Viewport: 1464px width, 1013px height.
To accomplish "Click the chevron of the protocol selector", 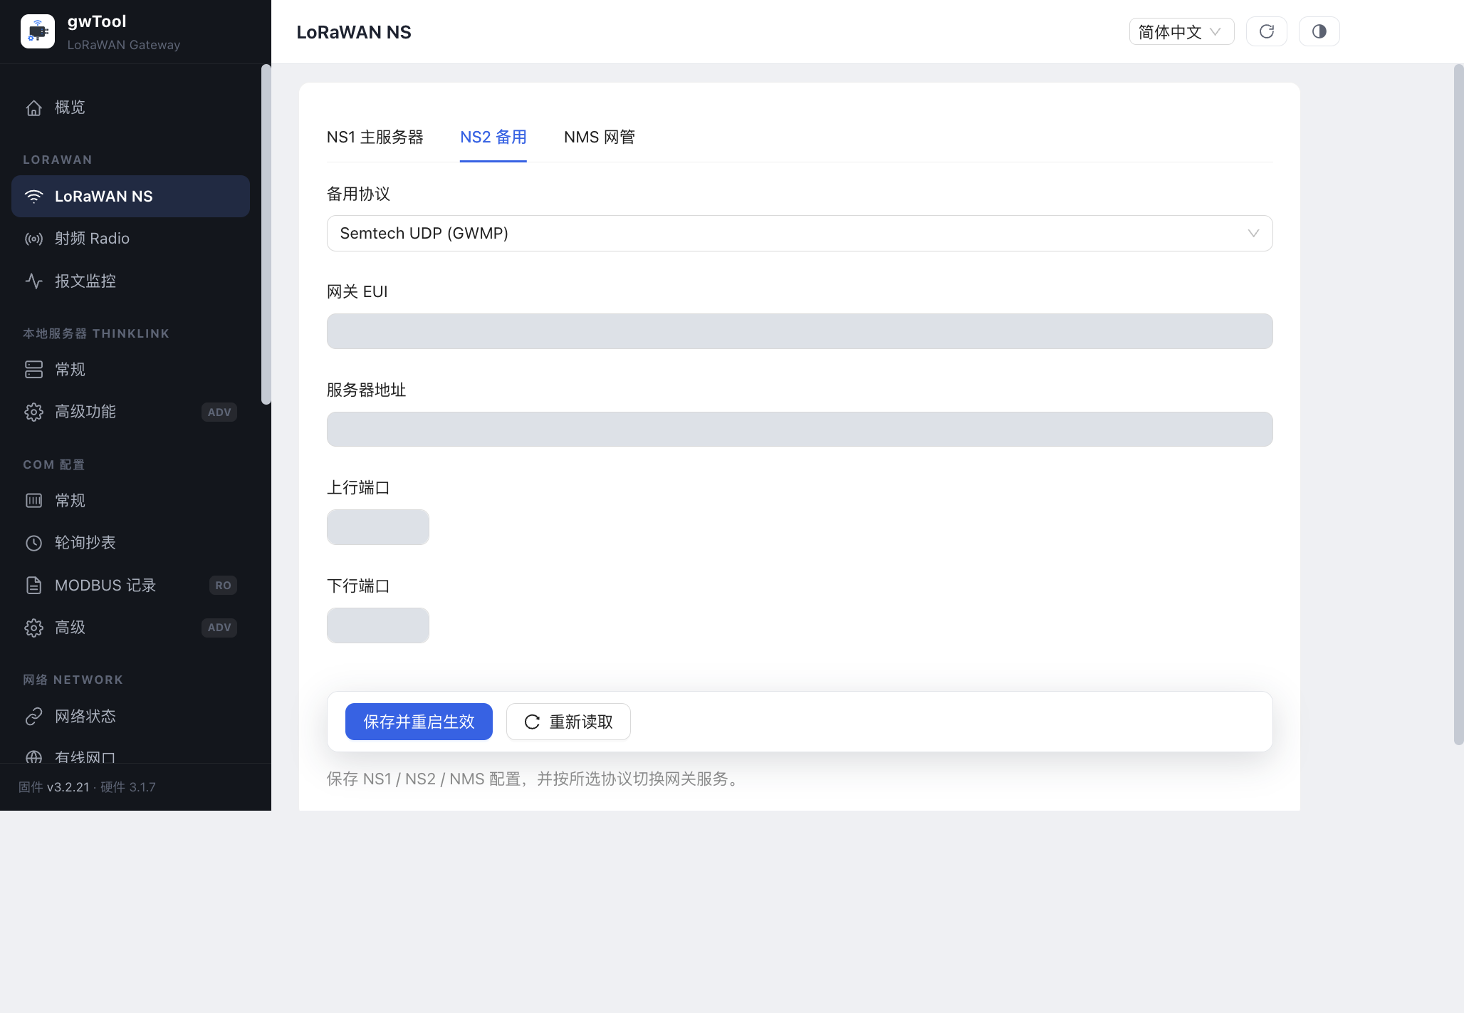I will pyautogui.click(x=1253, y=234).
